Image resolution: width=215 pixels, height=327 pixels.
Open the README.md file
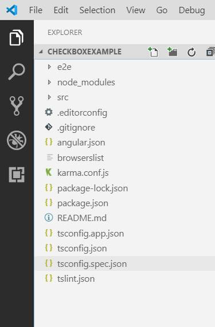[82, 218]
